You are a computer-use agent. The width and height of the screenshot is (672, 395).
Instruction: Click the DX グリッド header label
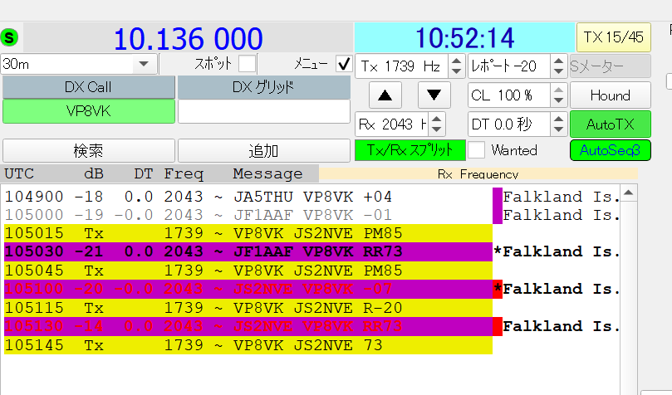(x=264, y=87)
